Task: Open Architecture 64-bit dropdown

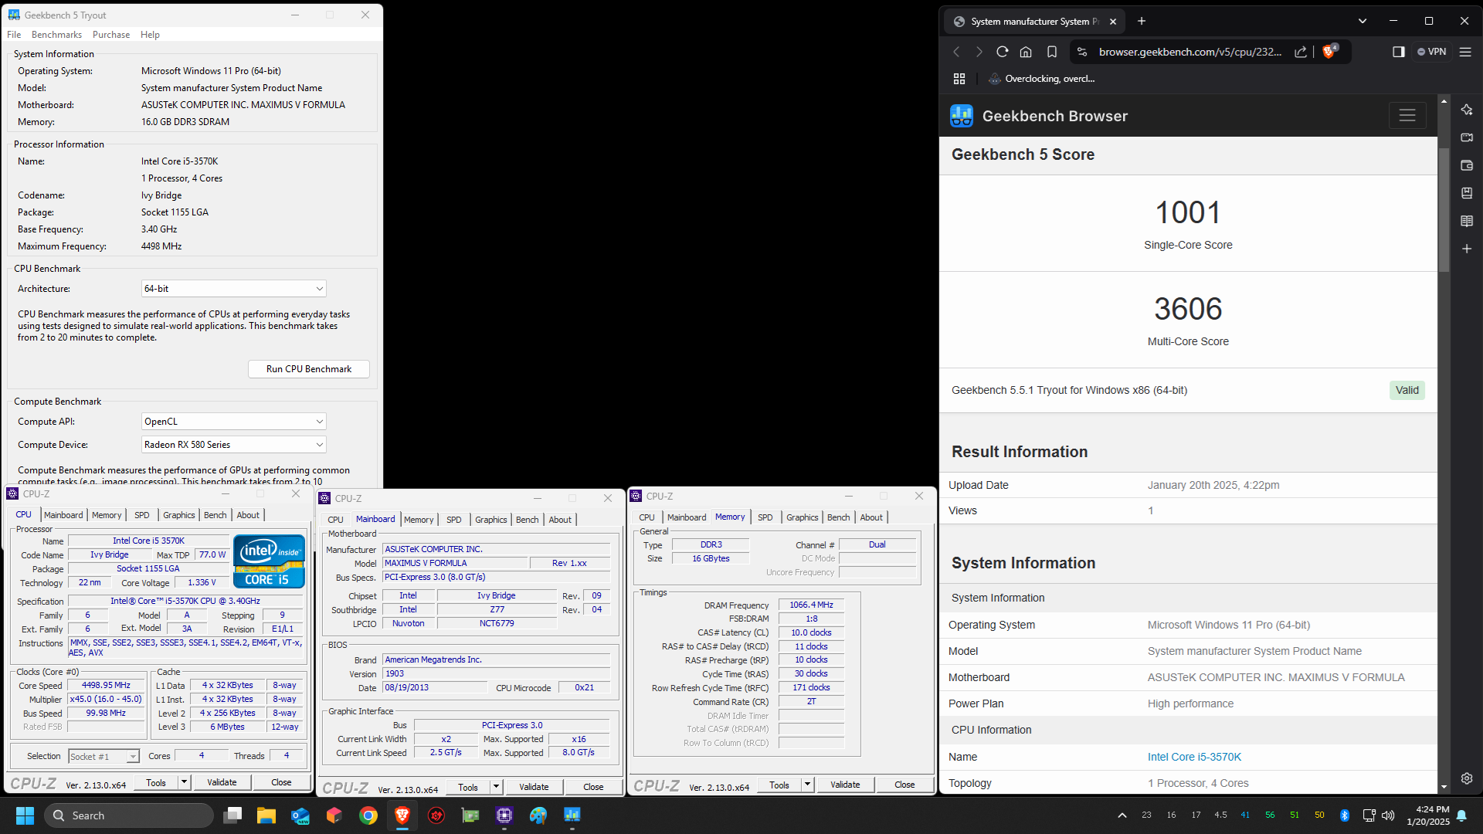Action: pyautogui.click(x=234, y=289)
